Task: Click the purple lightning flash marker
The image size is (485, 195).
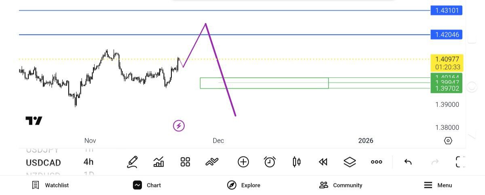Action: tap(179, 126)
